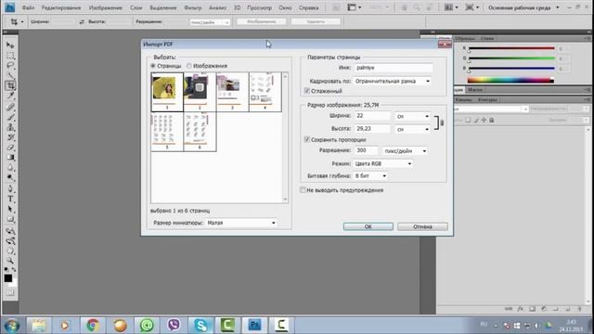Open the Основная рабочая среда workspace menu

523,7
